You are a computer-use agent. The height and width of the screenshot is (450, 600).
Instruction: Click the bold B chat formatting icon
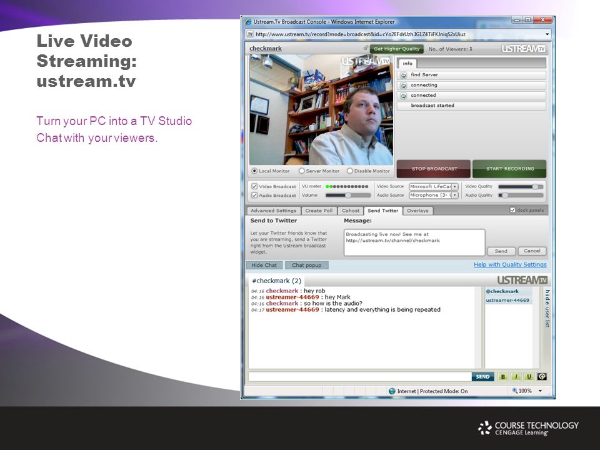click(502, 377)
